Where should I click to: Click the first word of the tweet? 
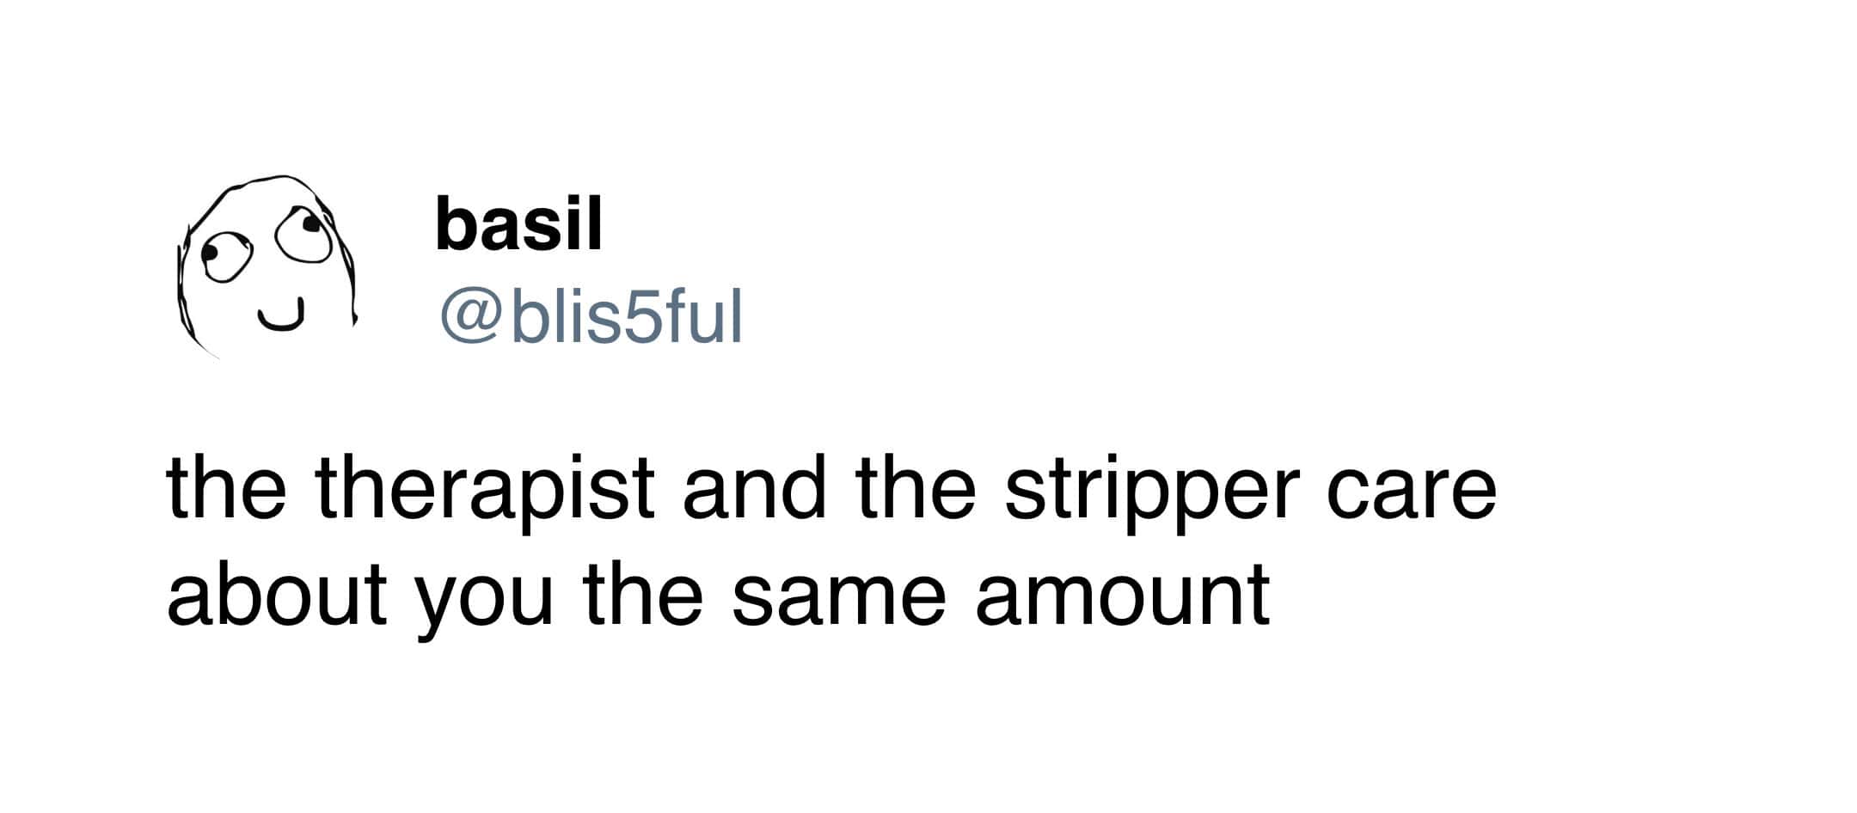[x=225, y=492]
